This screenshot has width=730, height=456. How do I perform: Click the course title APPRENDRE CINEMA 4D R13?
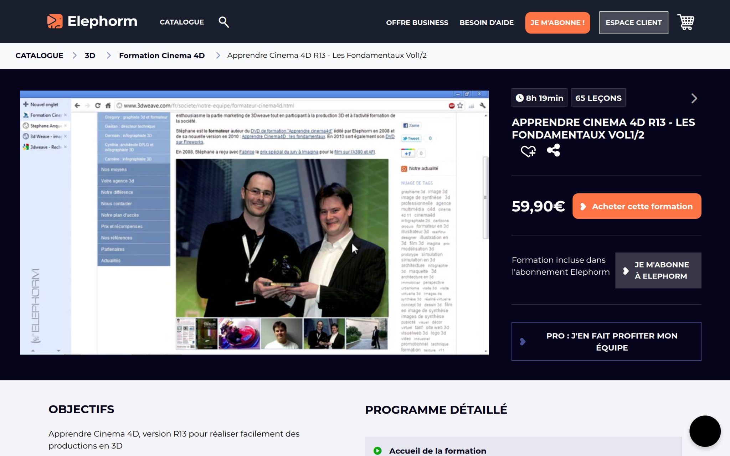(x=603, y=129)
